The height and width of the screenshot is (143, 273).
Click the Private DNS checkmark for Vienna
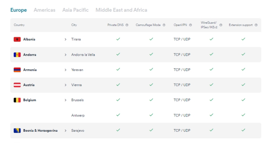coord(118,85)
